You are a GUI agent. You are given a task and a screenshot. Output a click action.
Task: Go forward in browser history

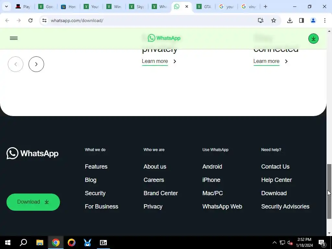pyautogui.click(x=19, y=20)
